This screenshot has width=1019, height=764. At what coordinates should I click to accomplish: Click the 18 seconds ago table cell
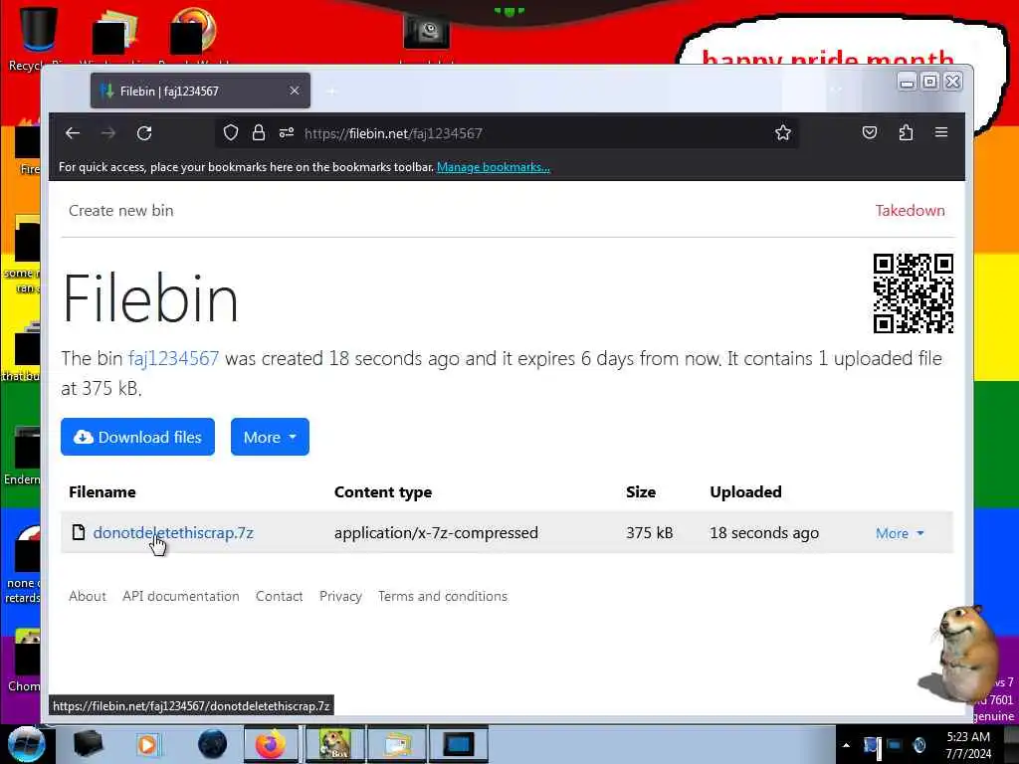tap(764, 533)
